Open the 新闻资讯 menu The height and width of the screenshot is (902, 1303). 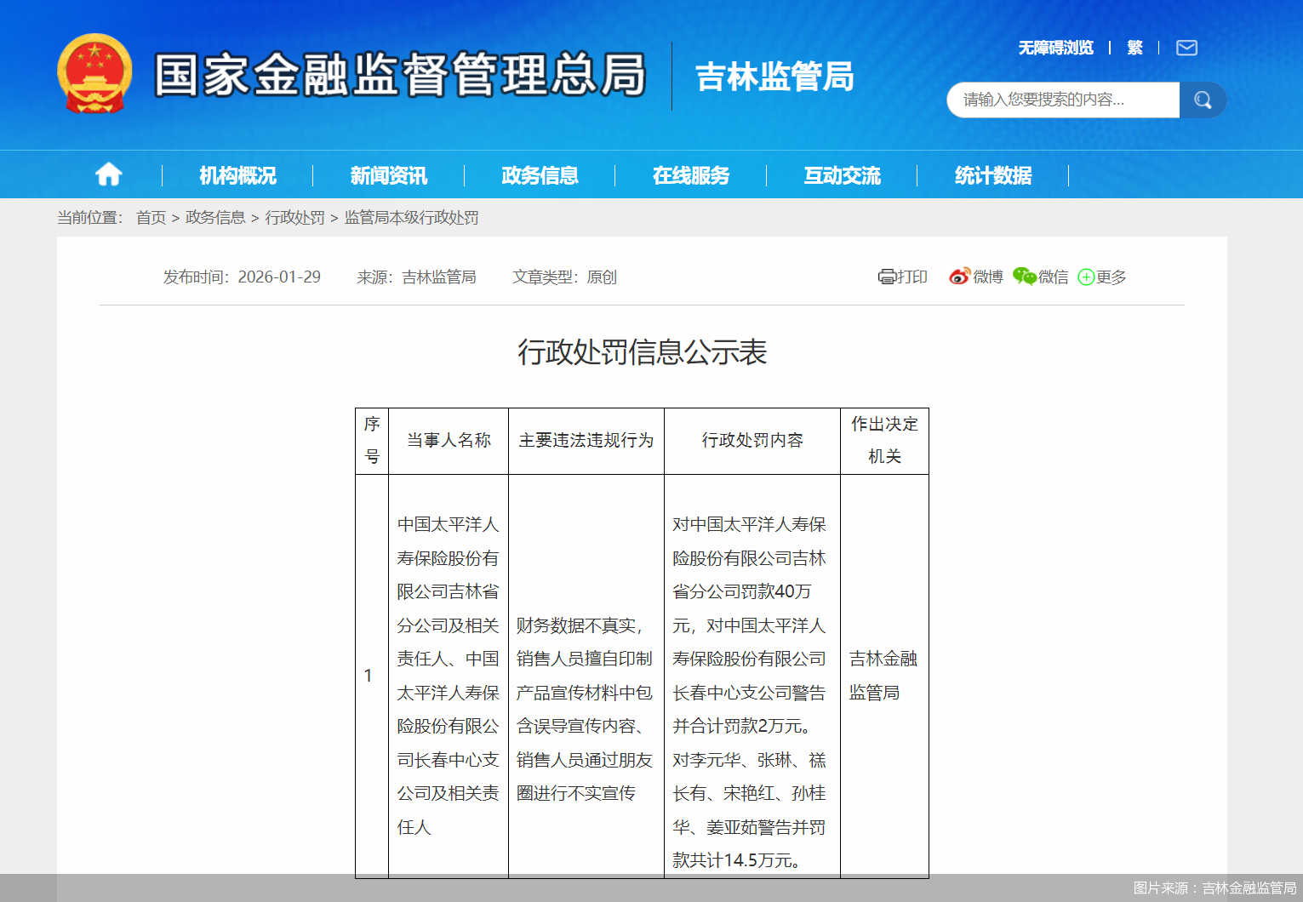click(x=388, y=174)
